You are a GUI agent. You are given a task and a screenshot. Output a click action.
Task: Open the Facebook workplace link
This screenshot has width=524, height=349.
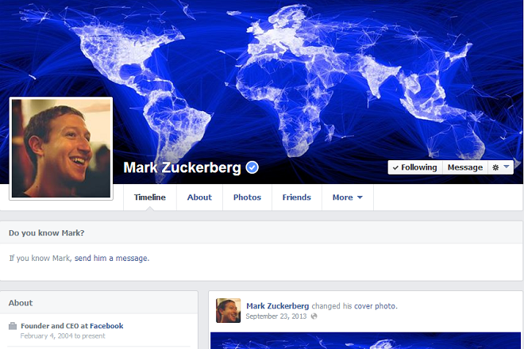click(x=106, y=326)
